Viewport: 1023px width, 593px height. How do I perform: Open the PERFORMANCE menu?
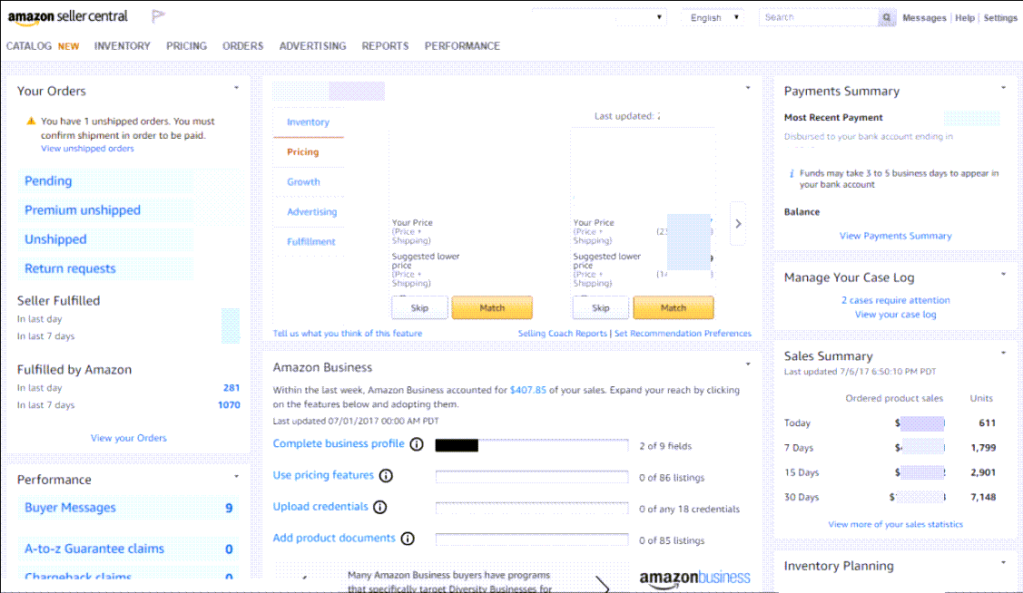tap(463, 46)
